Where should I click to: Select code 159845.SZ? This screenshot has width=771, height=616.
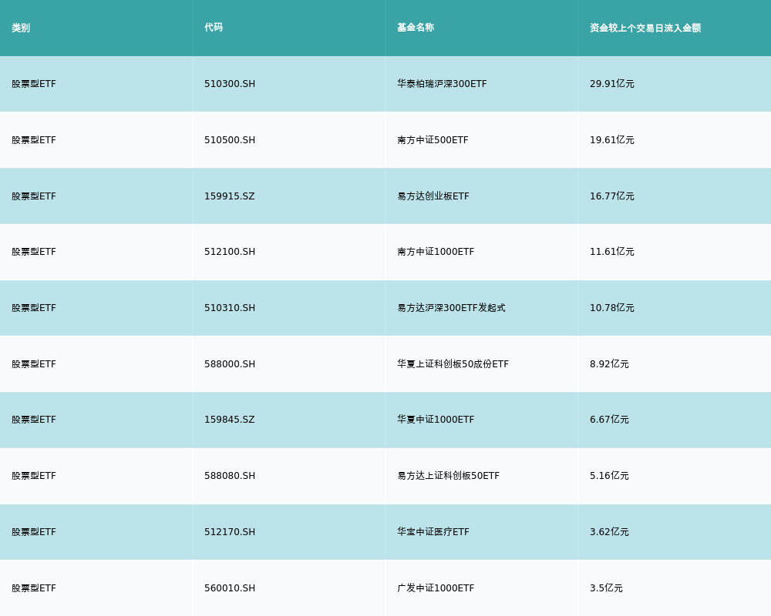coord(230,420)
